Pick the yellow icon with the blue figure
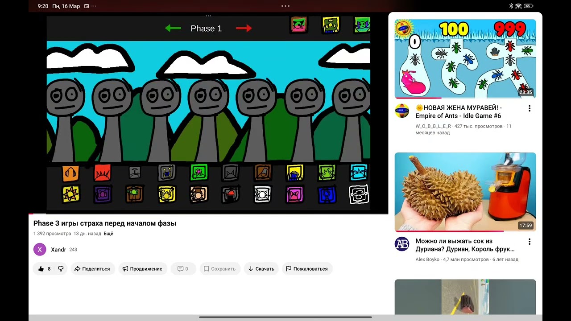571x321 pixels. (x=295, y=173)
